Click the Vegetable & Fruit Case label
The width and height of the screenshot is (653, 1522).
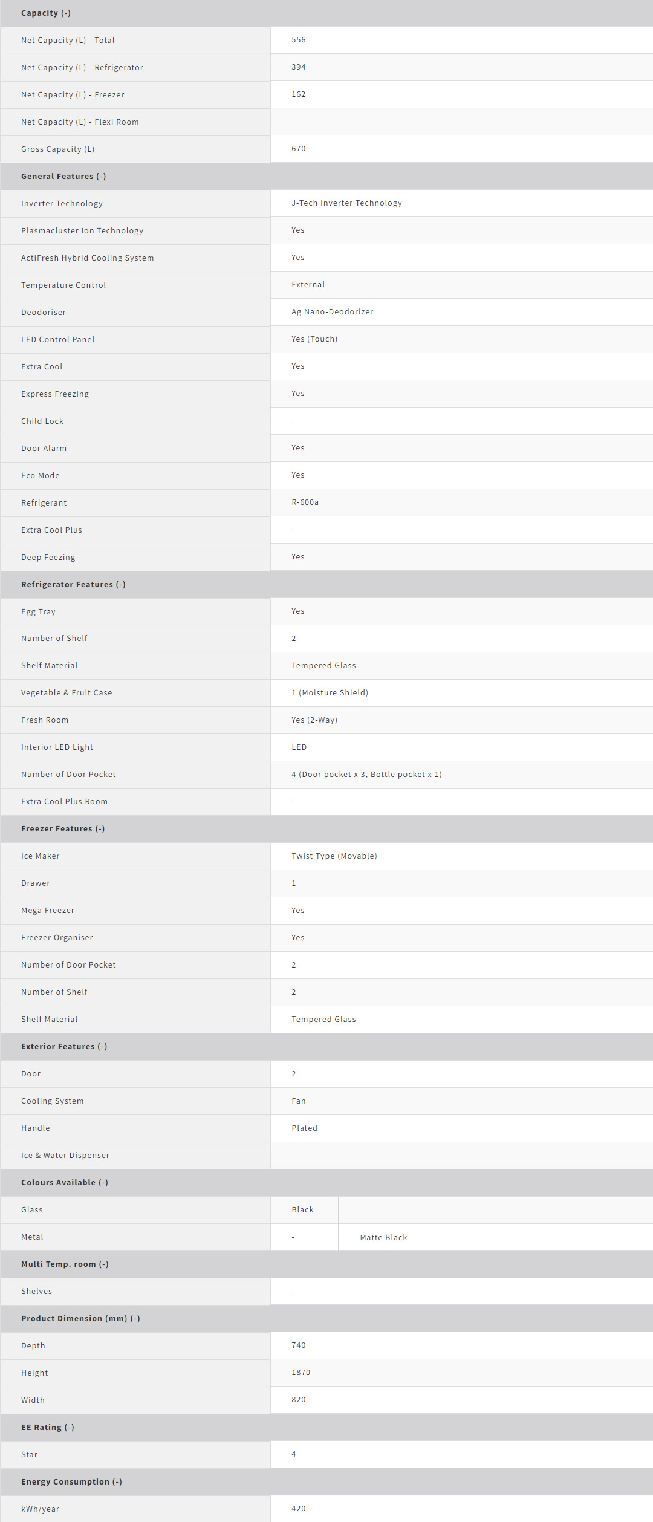pyautogui.click(x=67, y=693)
